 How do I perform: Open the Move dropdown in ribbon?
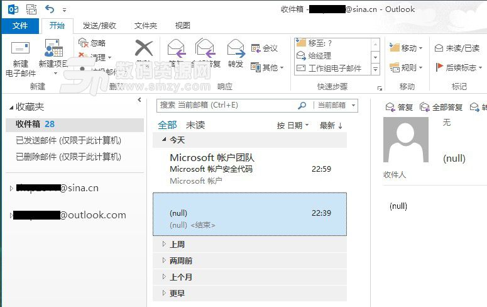pos(406,48)
